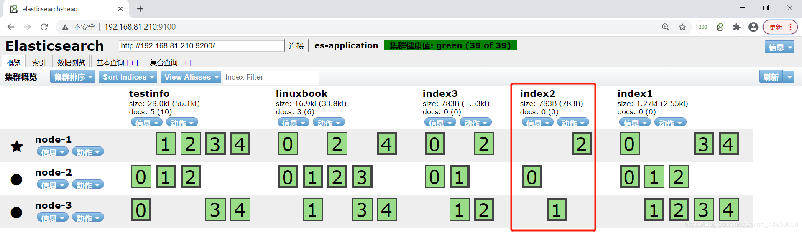Open 信息 dropdown for node-3
Viewport: 802px width, 232px height.
[53, 218]
